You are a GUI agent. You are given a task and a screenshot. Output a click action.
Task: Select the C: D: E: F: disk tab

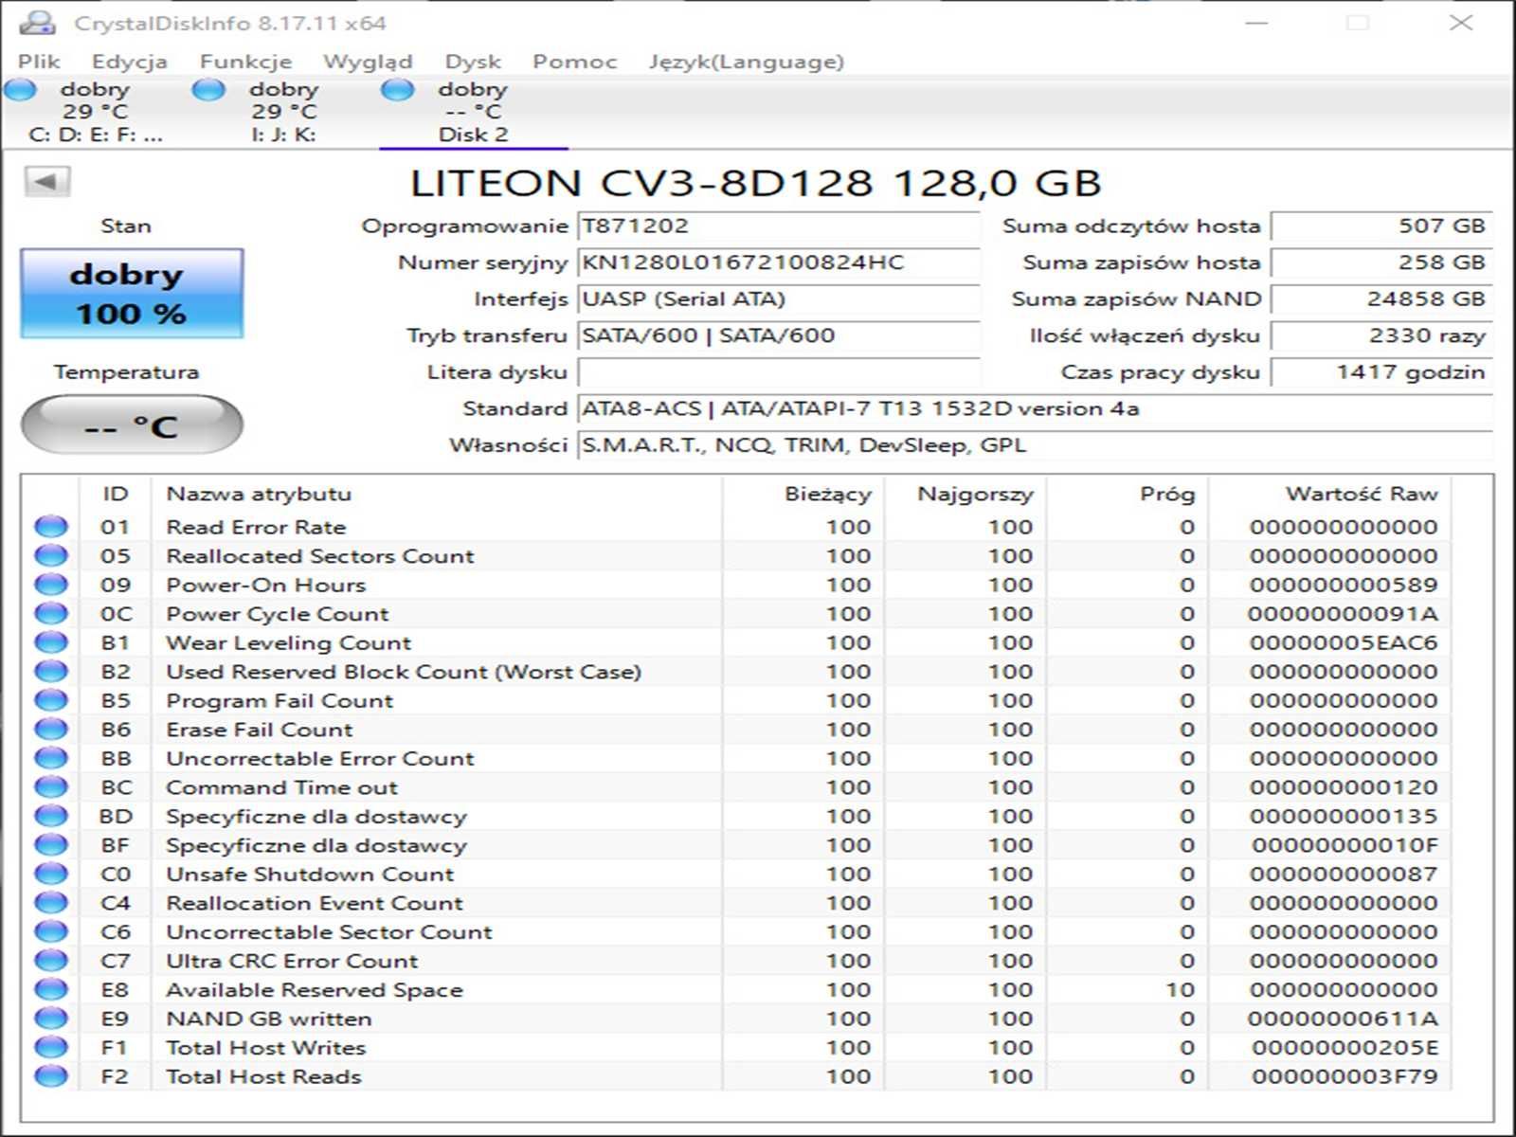point(95,113)
